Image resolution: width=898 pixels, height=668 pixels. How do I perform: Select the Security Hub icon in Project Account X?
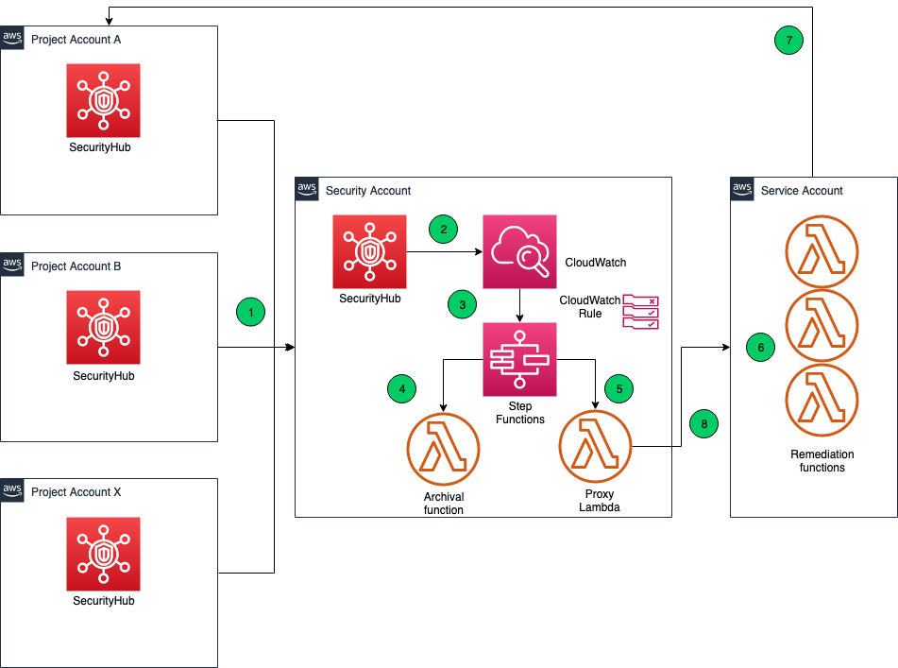click(103, 554)
